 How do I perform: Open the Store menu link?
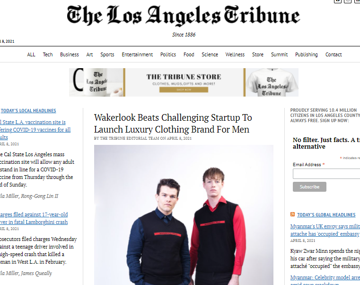[x=258, y=54]
